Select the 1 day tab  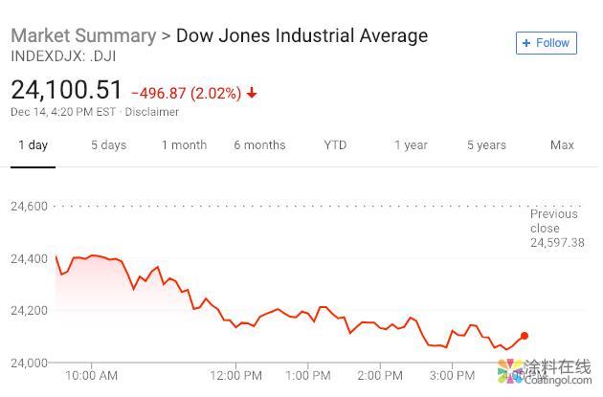(x=33, y=145)
